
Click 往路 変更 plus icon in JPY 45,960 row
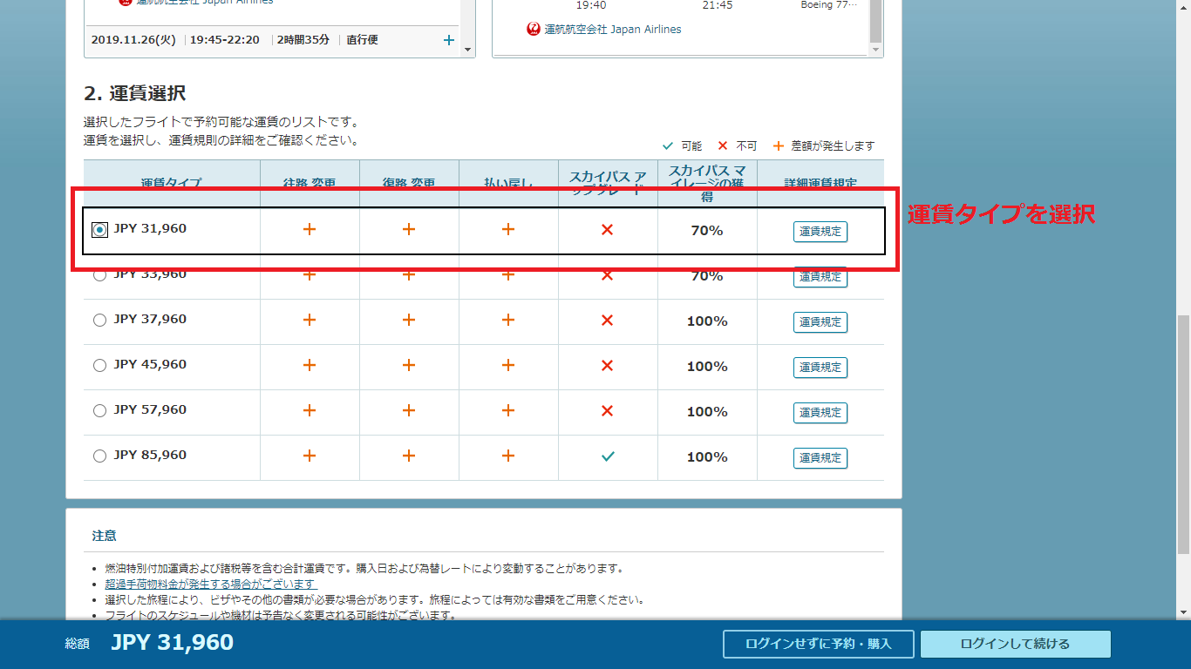pyautogui.click(x=309, y=365)
